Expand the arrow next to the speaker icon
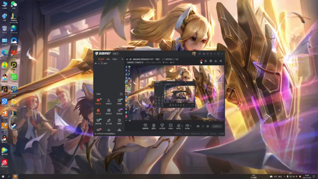318x179 pixels. [190, 126]
